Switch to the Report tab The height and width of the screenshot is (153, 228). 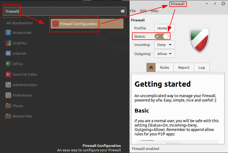pos(184,67)
